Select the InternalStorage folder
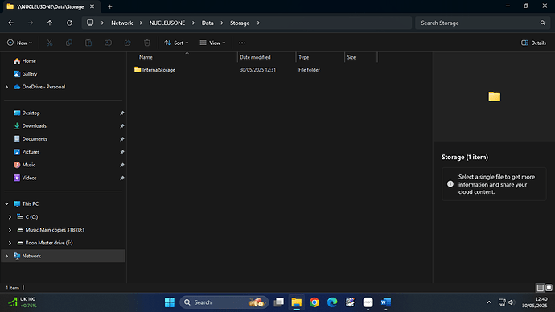The image size is (555, 312). point(154,70)
